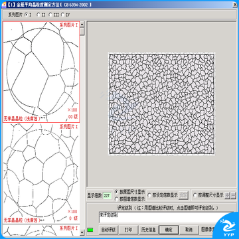Viewport: 239px width, 239px height.
Task: Confirm with the 确定 button
Action: [169, 230]
